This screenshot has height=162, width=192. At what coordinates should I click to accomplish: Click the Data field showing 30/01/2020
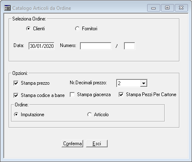point(42,46)
